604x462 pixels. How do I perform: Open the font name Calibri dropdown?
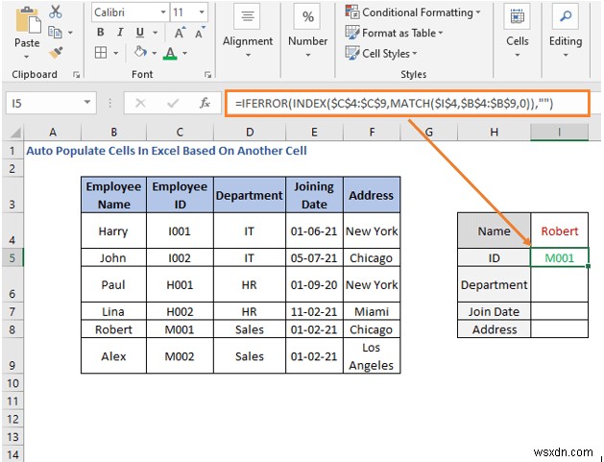click(x=163, y=12)
